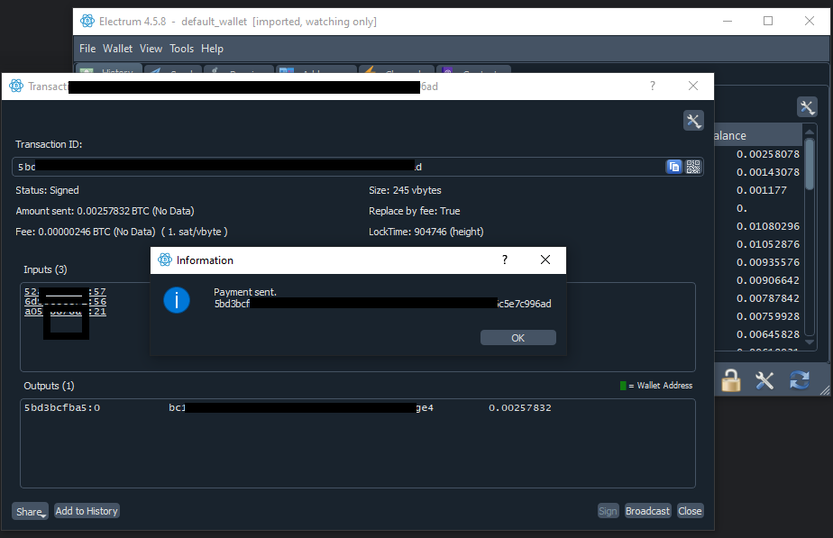Image resolution: width=833 pixels, height=538 pixels.
Task: Click the 'Replace by fee: True' text
Action: pyautogui.click(x=415, y=211)
